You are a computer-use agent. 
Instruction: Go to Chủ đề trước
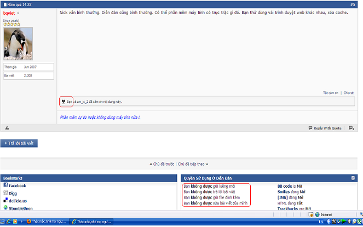164,164
